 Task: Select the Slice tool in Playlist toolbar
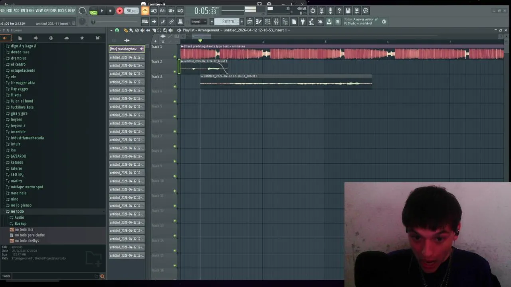pos(154,30)
